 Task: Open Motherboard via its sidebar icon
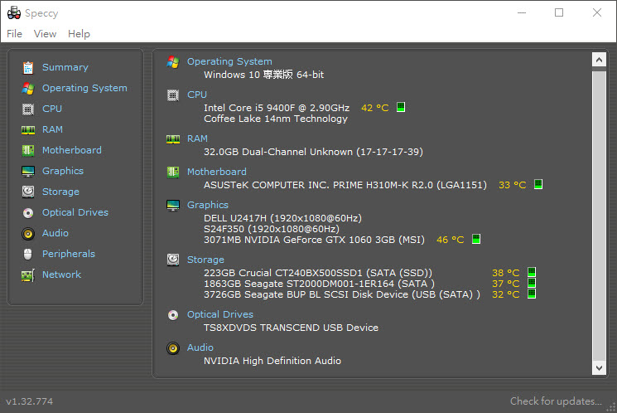[x=28, y=150]
